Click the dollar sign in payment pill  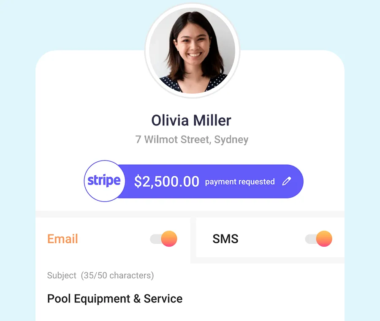click(138, 182)
